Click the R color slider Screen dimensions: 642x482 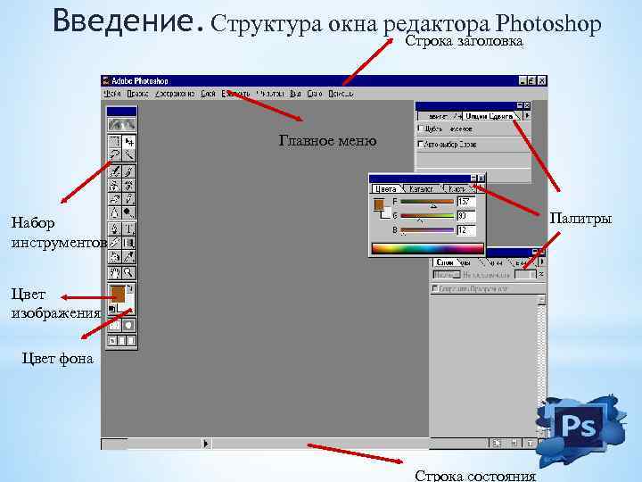coord(427,202)
